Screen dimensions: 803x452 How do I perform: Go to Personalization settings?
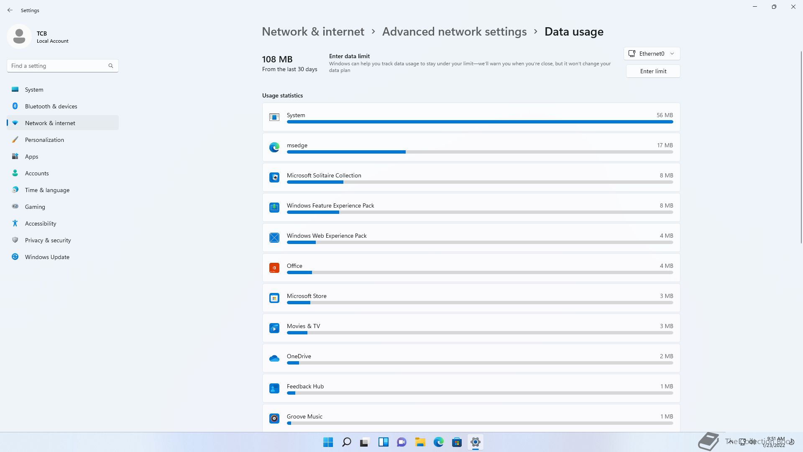point(63,140)
